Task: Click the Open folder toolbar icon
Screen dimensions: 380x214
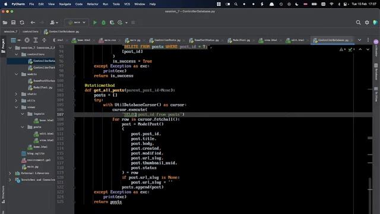Action: click(x=5, y=23)
